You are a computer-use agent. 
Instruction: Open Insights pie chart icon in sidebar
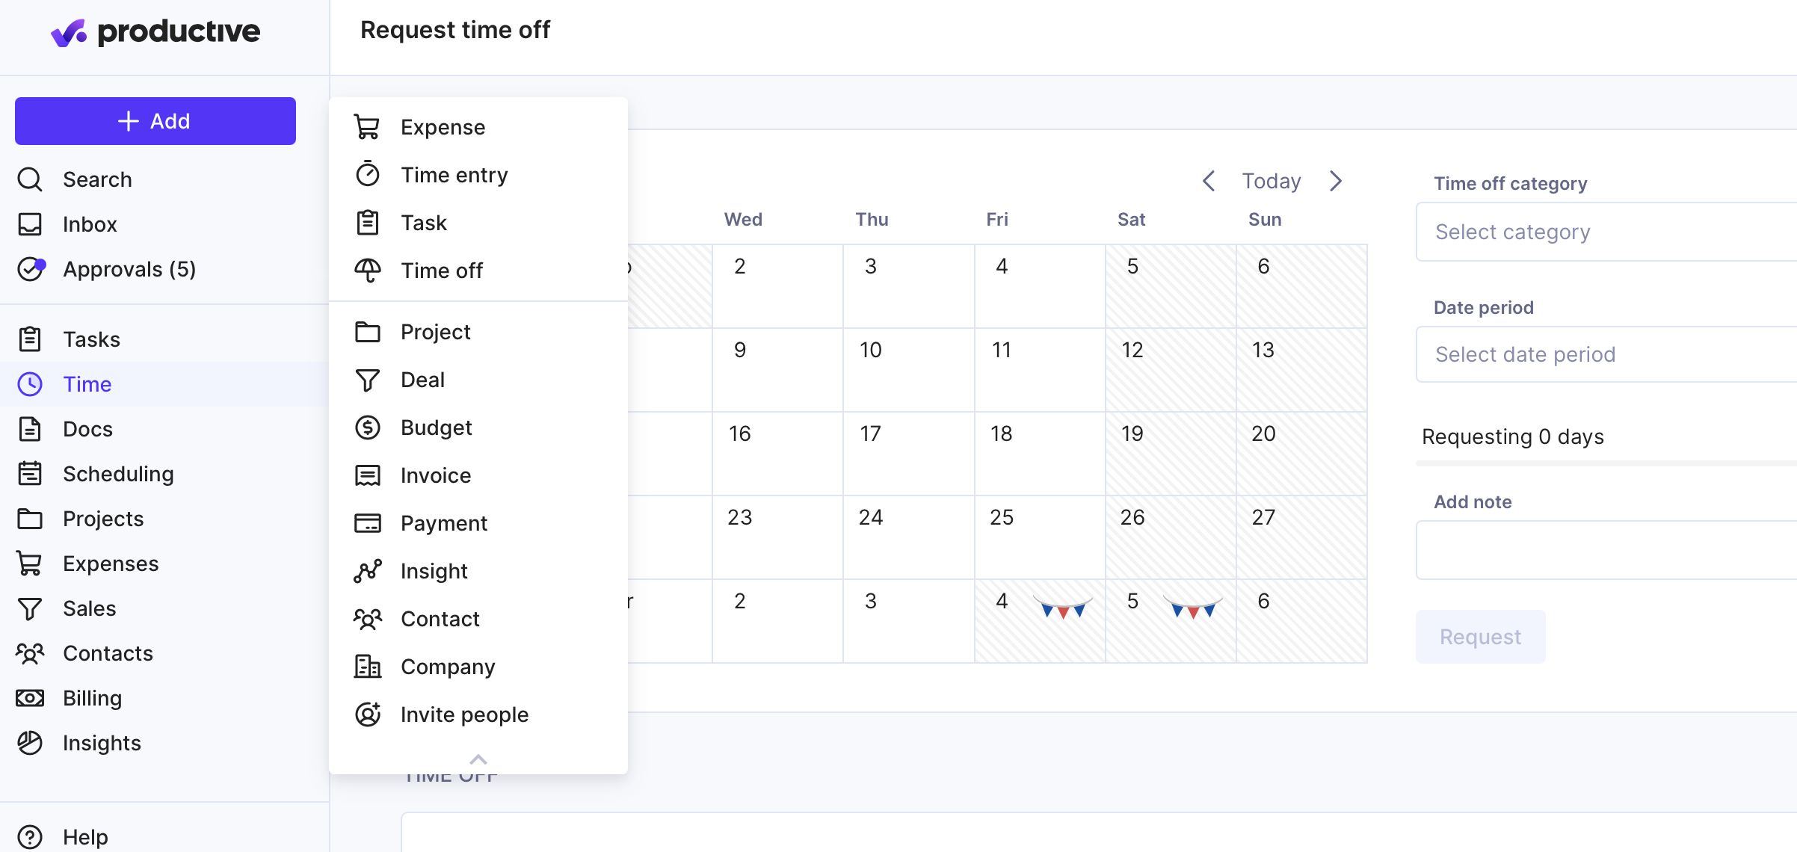(x=30, y=743)
